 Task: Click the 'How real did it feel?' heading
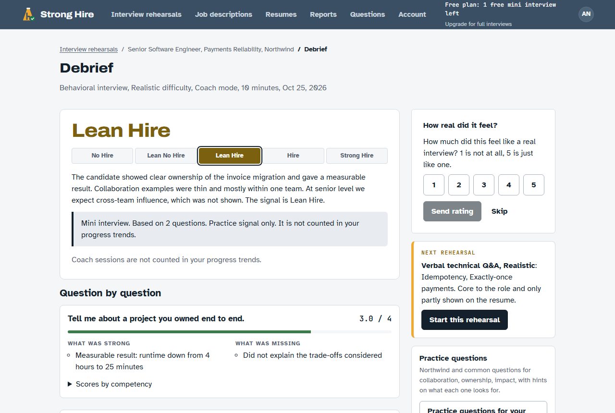coord(460,125)
